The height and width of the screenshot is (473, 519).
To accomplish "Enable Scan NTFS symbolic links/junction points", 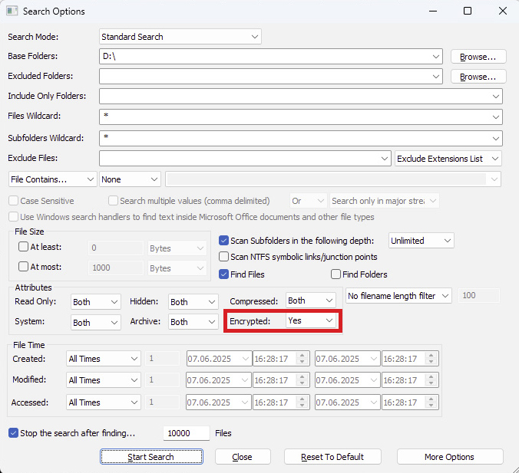I will coord(223,257).
